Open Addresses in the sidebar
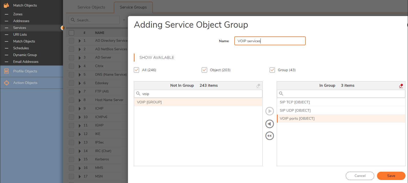 (21, 21)
